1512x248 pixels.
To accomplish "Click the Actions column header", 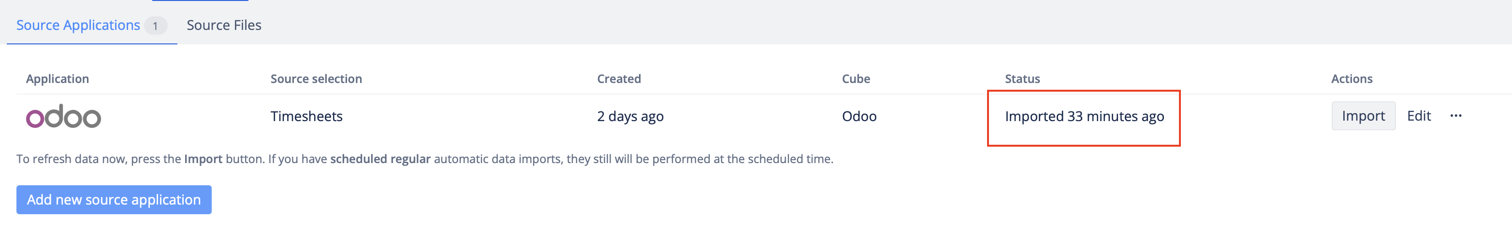I will [x=1351, y=79].
